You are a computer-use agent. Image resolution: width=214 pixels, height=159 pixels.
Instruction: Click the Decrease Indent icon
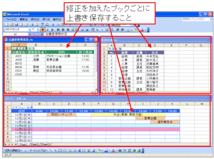pos(117,30)
